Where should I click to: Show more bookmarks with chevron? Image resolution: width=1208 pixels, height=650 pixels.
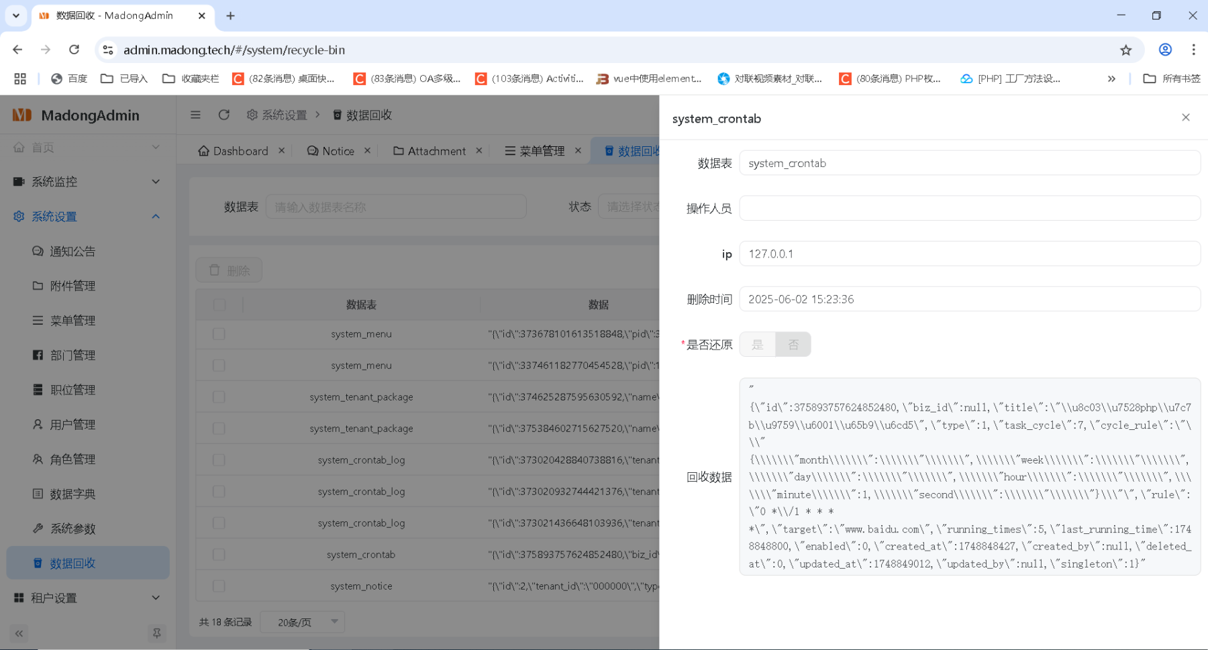click(1111, 78)
